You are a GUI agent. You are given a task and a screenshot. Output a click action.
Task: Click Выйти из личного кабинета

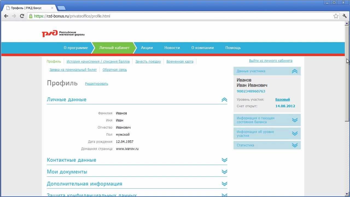tap(271, 61)
